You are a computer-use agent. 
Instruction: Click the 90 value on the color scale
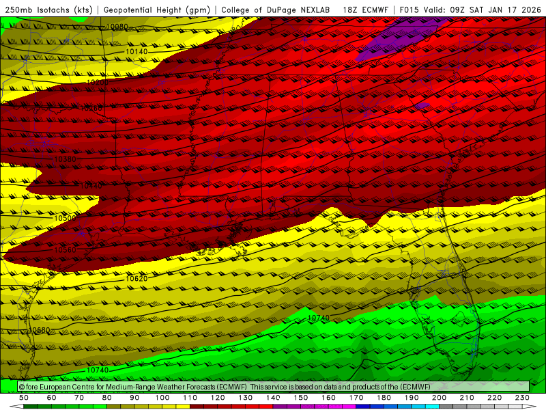pyautogui.click(x=134, y=398)
